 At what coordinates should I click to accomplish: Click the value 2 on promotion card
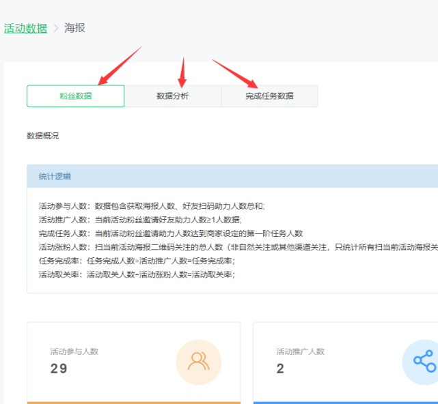280,369
